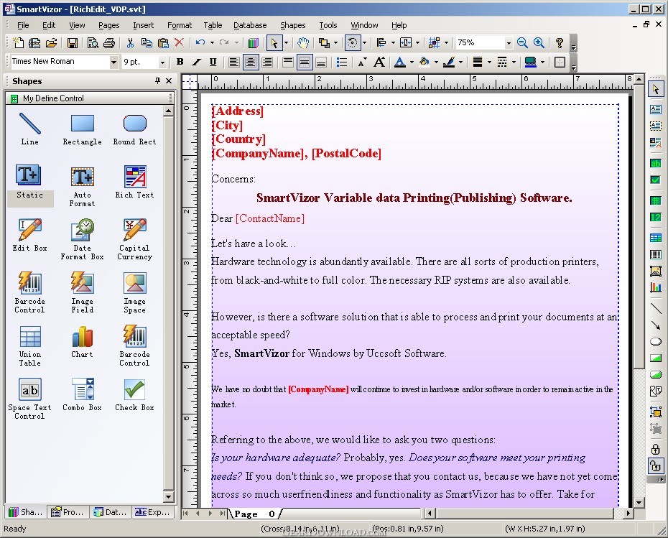This screenshot has height=538, width=668.
Task: Open the line color dropdown arrow
Action: pyautogui.click(x=460, y=62)
